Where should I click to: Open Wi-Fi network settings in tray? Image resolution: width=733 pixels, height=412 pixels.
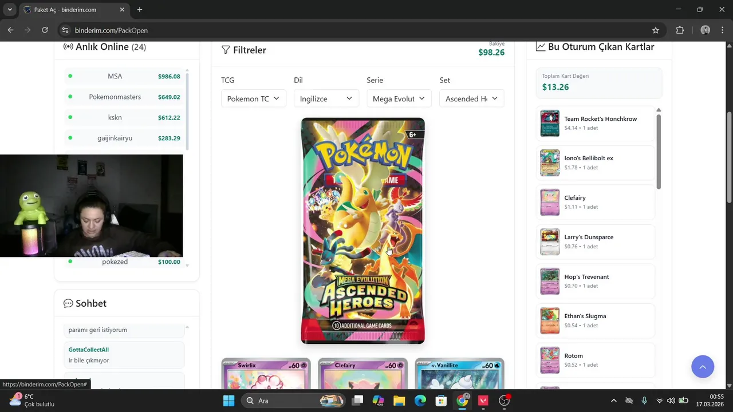659,401
